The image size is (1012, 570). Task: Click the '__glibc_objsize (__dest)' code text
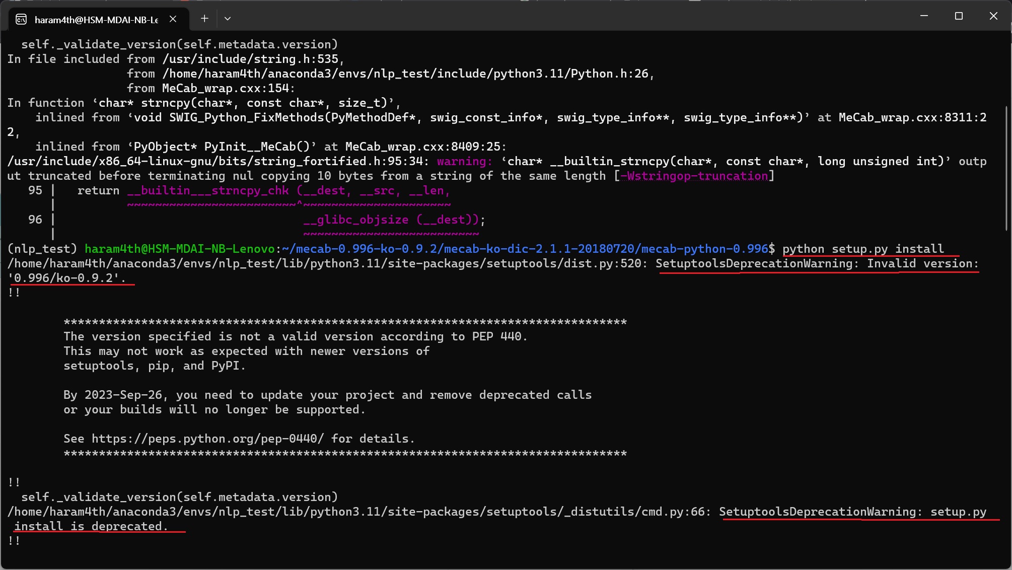(391, 220)
